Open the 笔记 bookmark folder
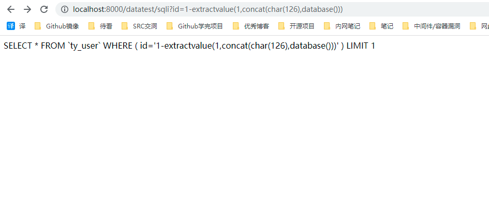Image resolution: width=489 pixels, height=209 pixels. 381,26
